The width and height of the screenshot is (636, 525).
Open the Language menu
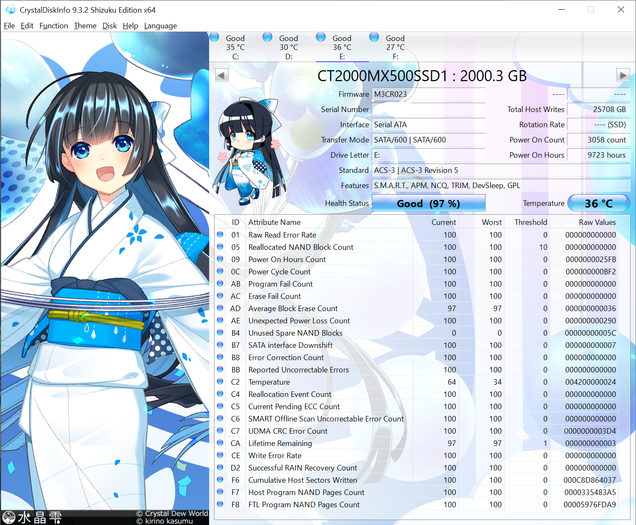160,26
